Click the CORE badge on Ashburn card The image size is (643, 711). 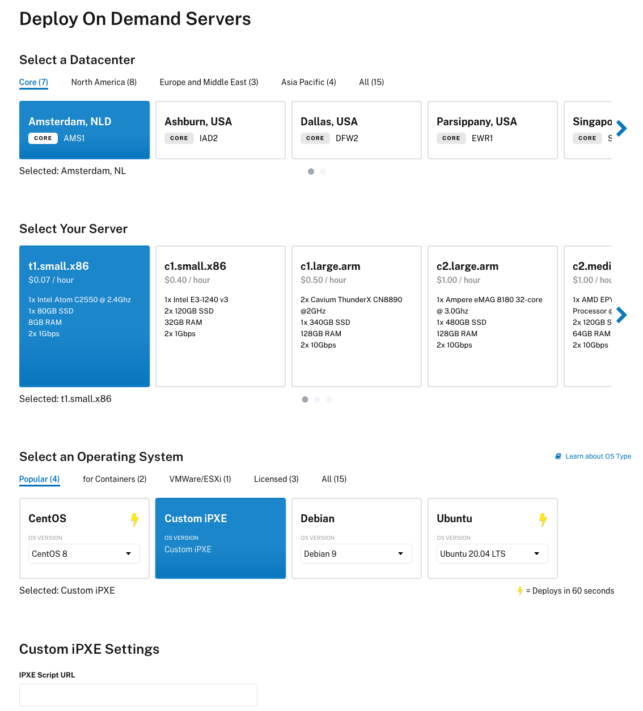pyautogui.click(x=179, y=138)
